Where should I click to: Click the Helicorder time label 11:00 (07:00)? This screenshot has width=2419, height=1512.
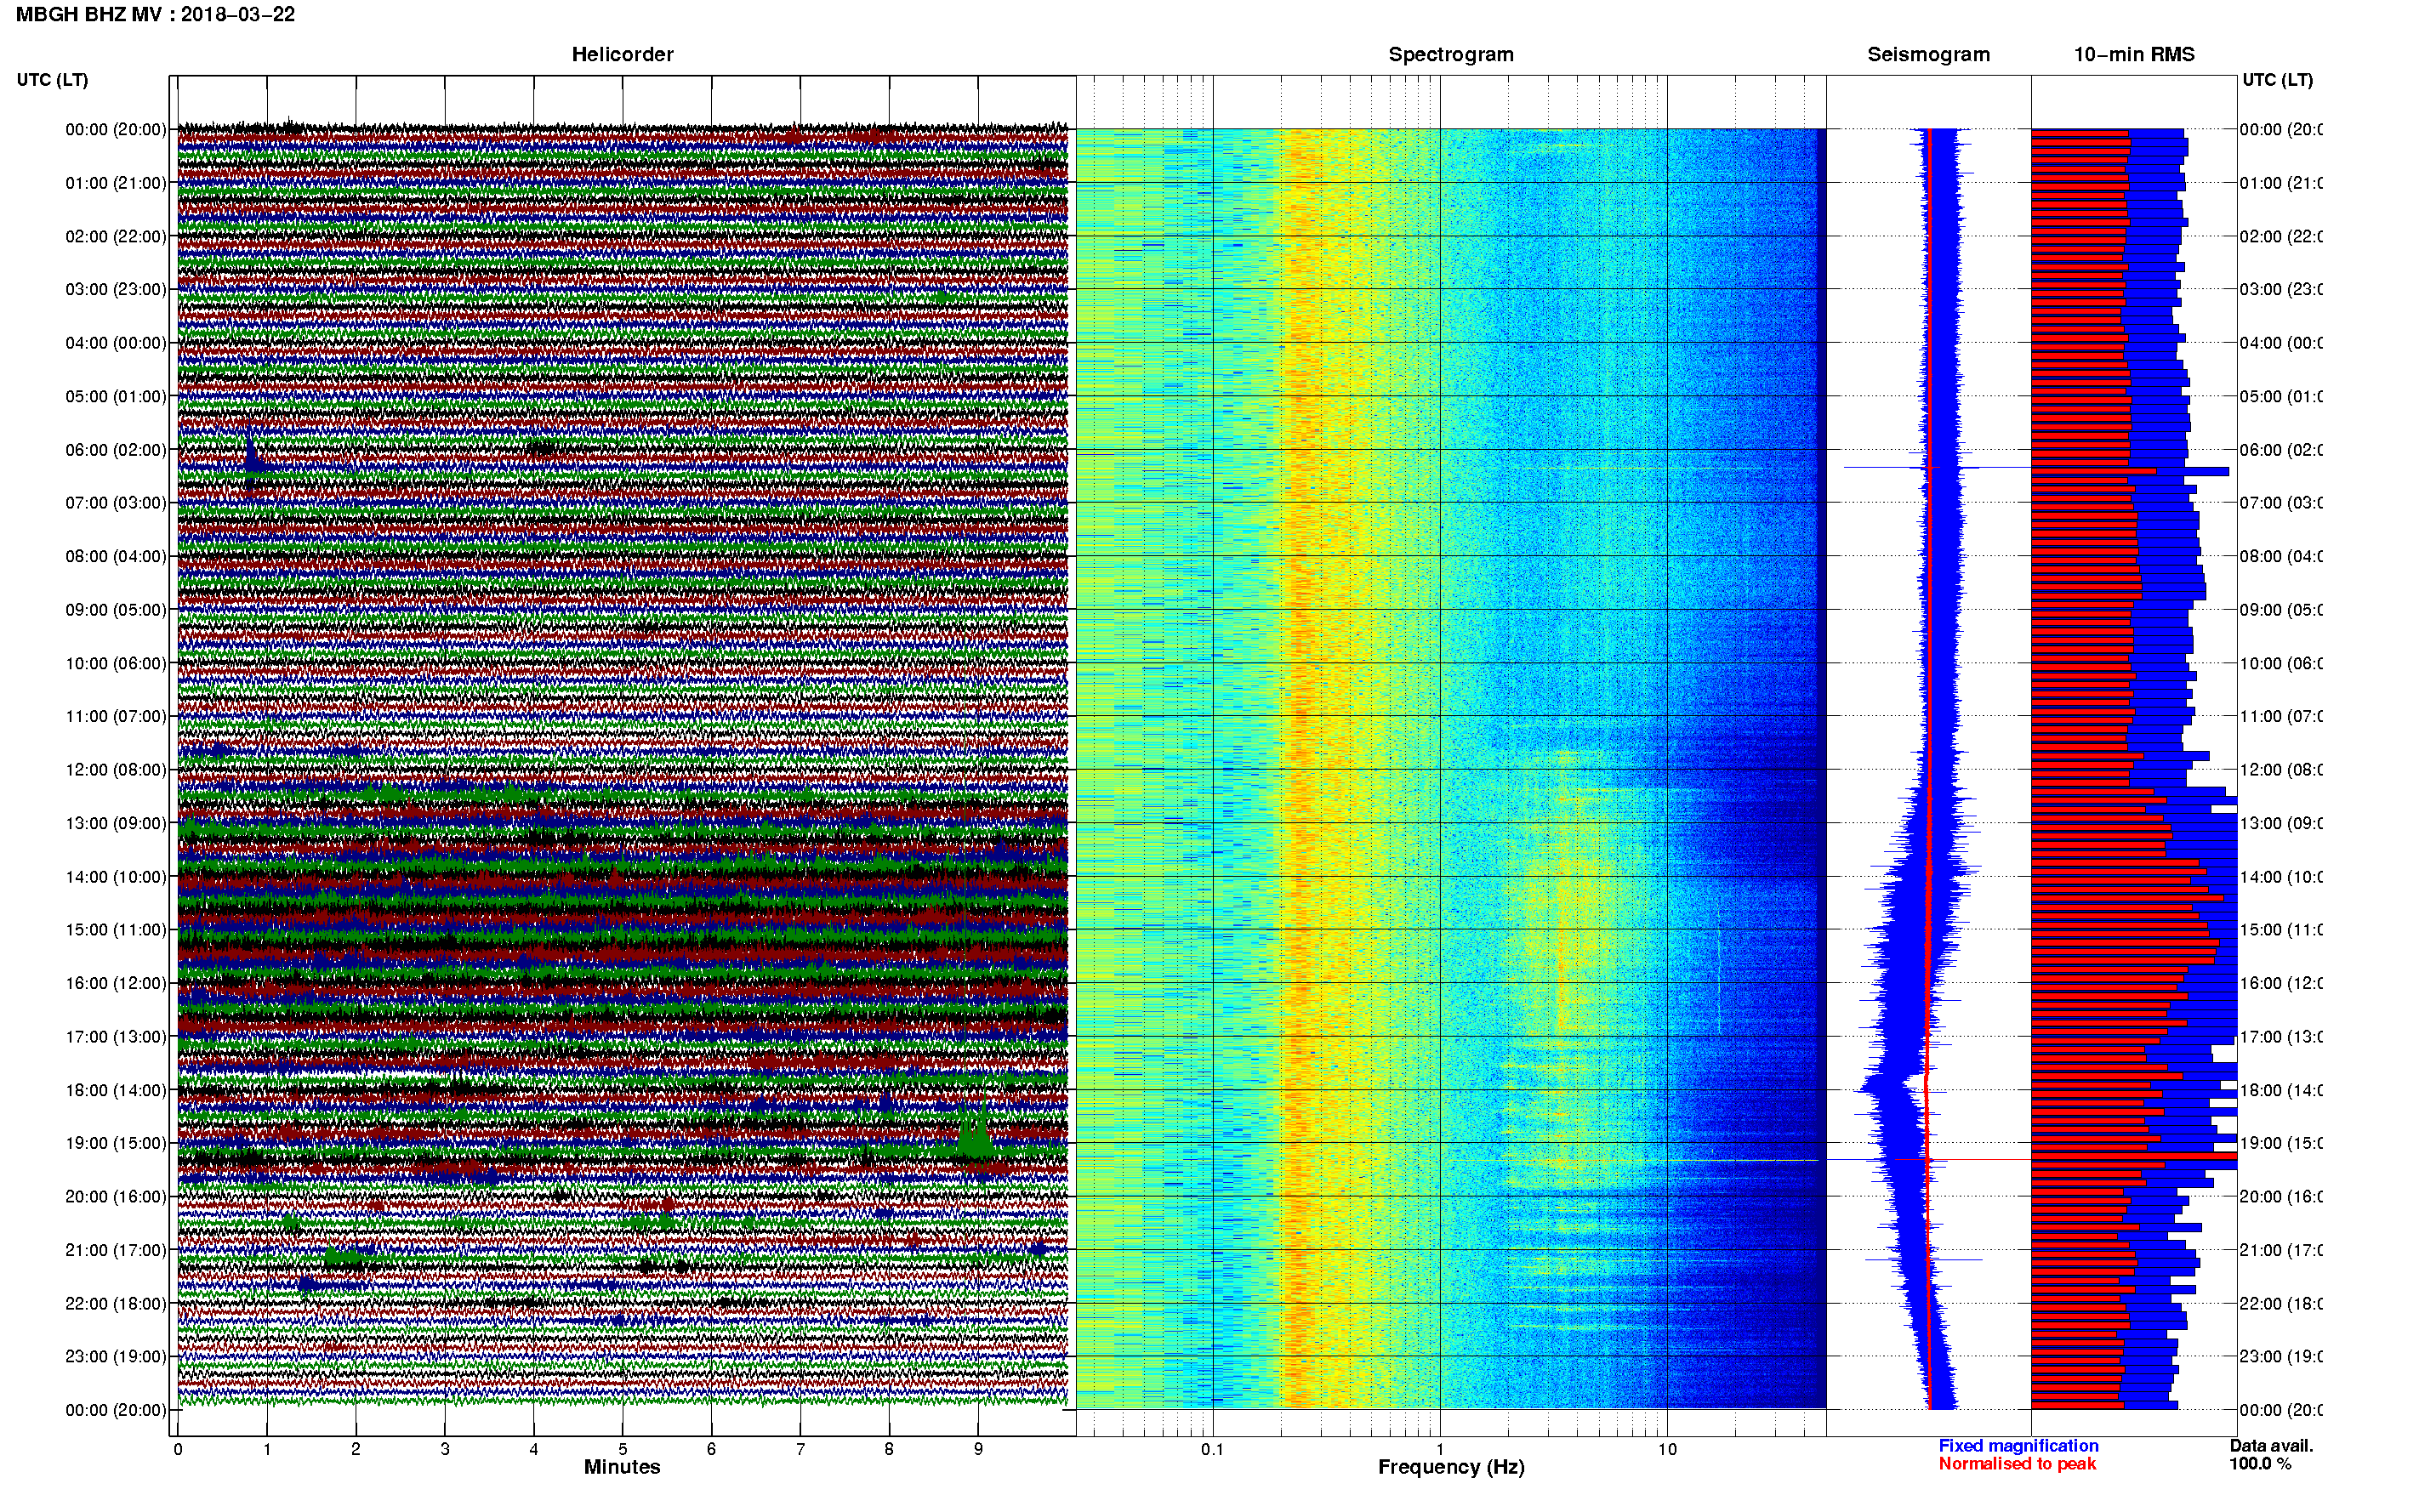pyautogui.click(x=116, y=716)
